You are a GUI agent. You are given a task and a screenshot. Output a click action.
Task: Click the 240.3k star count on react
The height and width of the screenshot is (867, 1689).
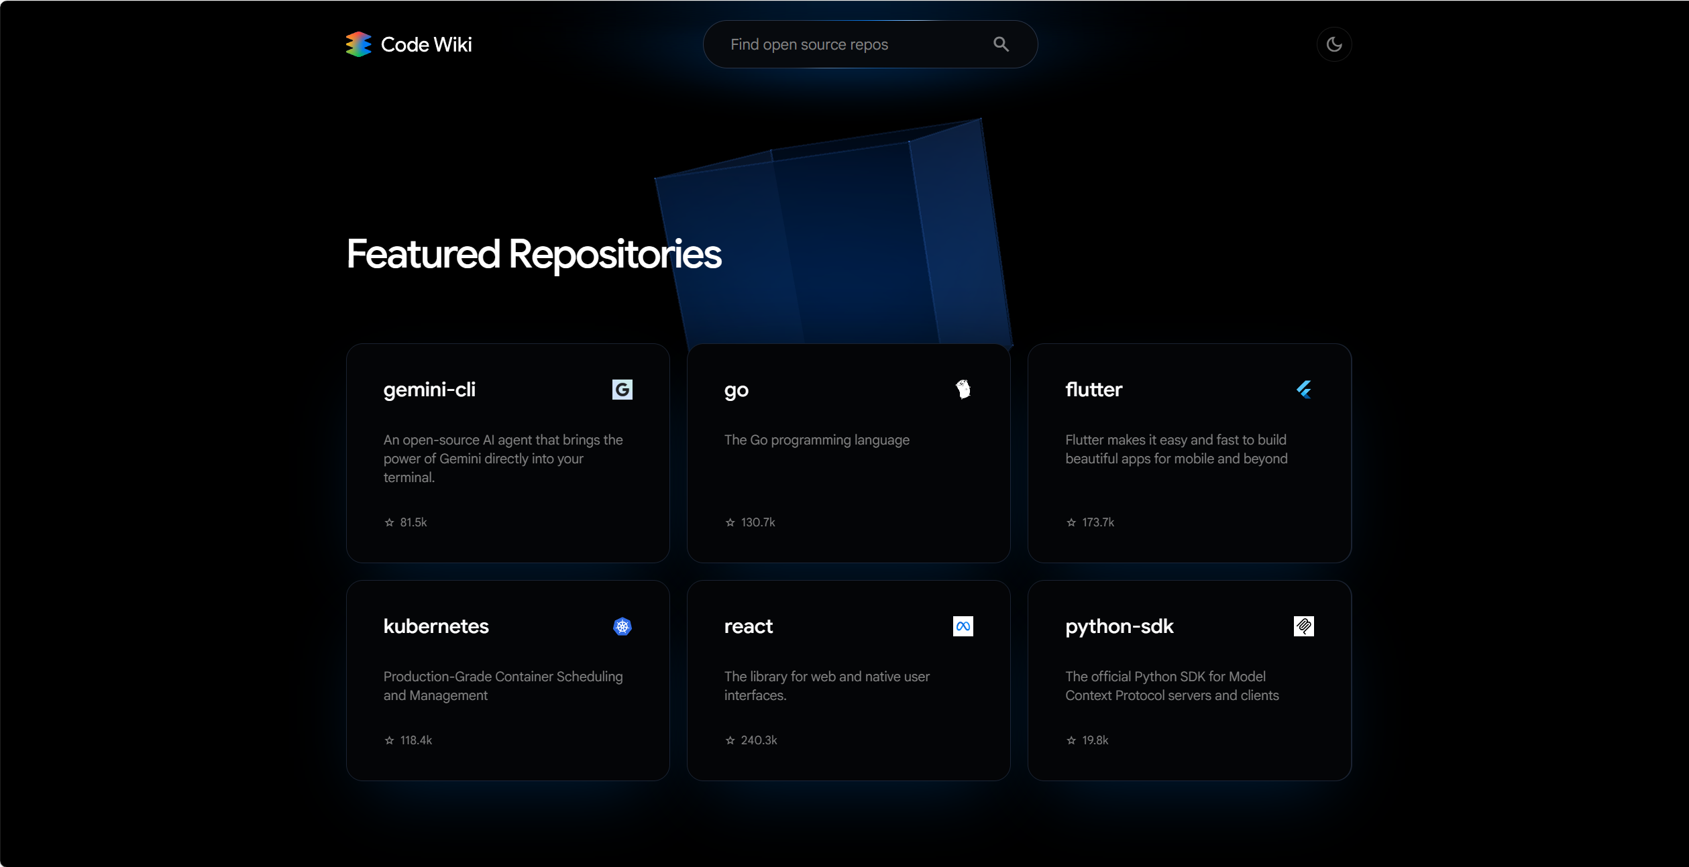pos(759,740)
